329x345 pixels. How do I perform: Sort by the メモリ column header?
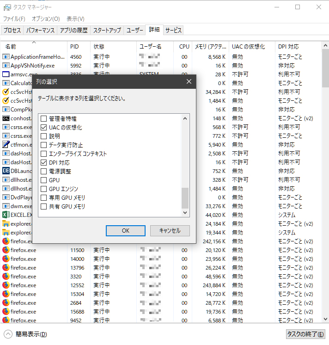tap(211, 46)
